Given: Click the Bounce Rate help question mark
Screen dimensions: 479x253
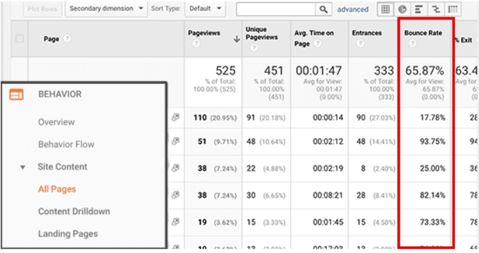Looking at the screenshot, I should pyautogui.click(x=412, y=44).
